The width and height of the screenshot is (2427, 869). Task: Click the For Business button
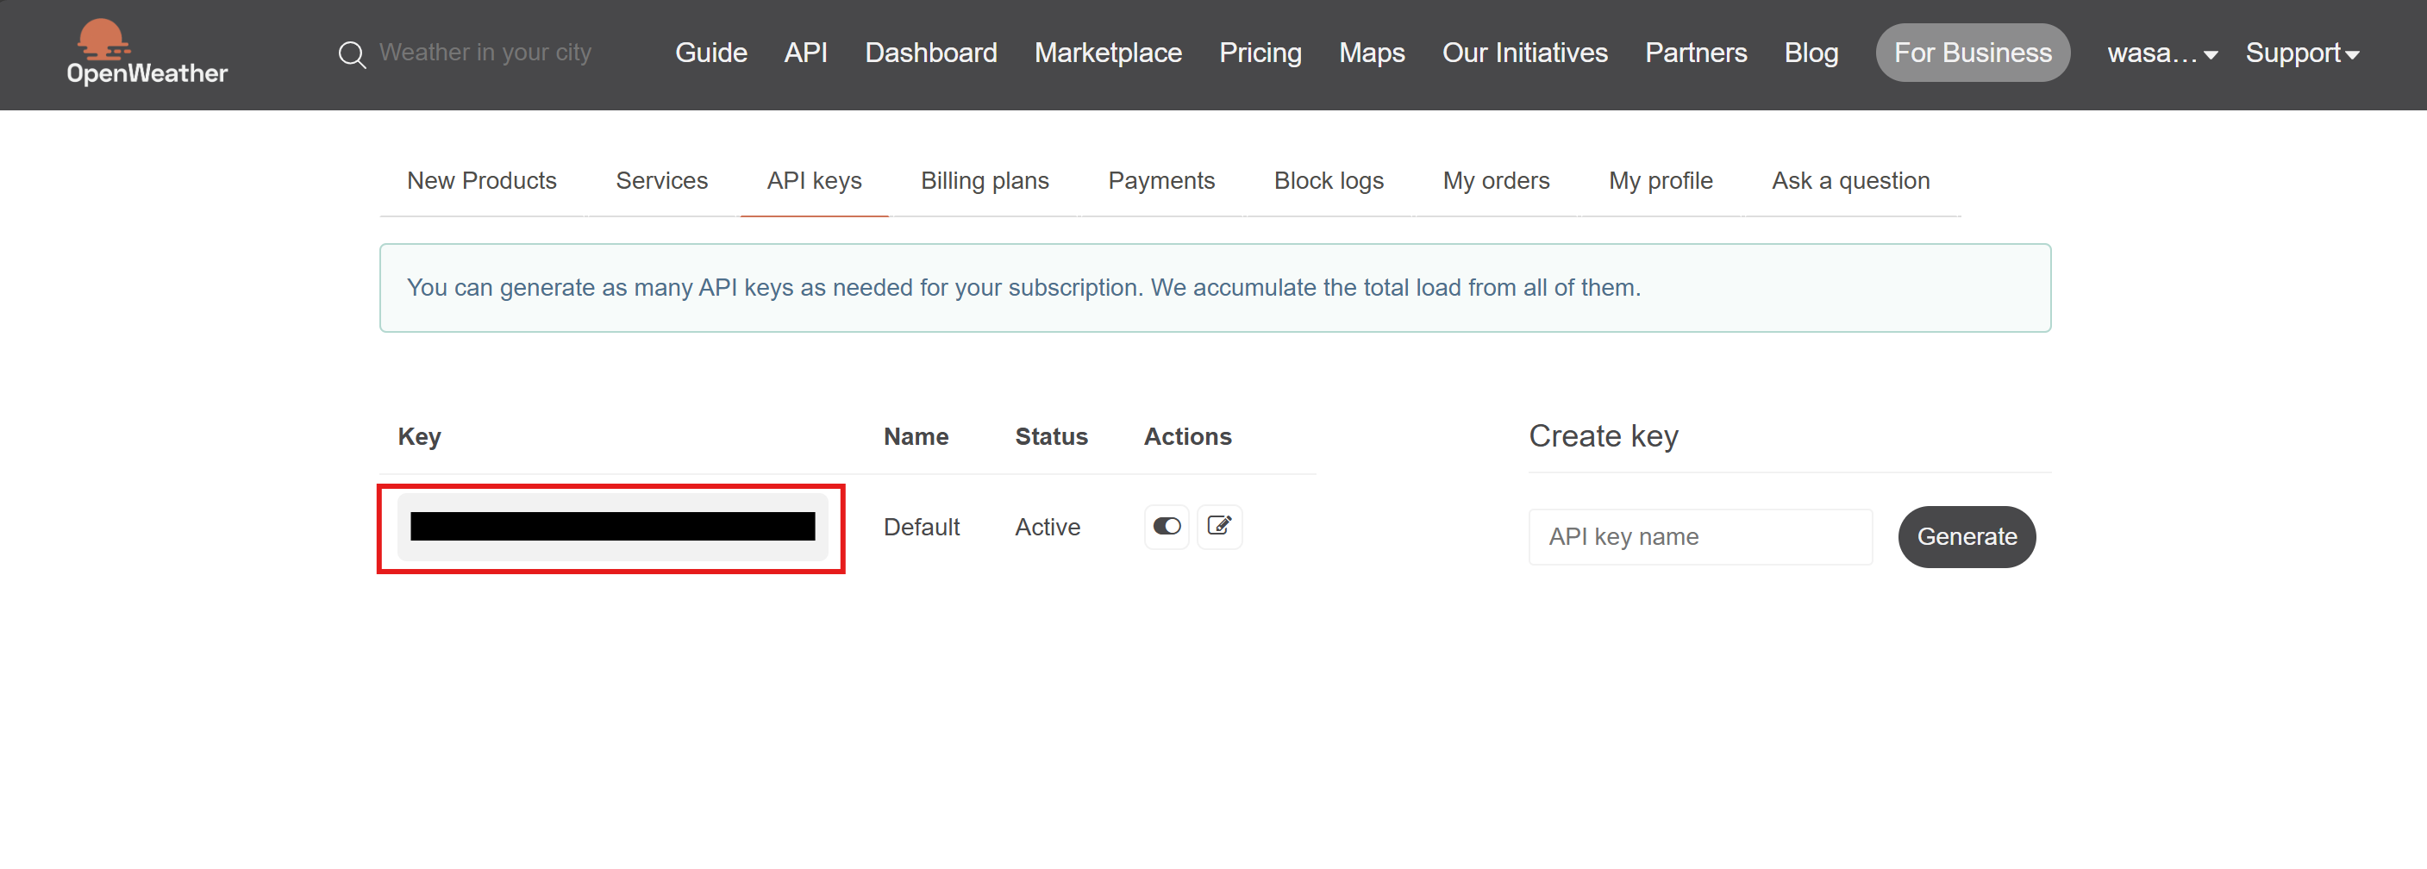point(1972,53)
